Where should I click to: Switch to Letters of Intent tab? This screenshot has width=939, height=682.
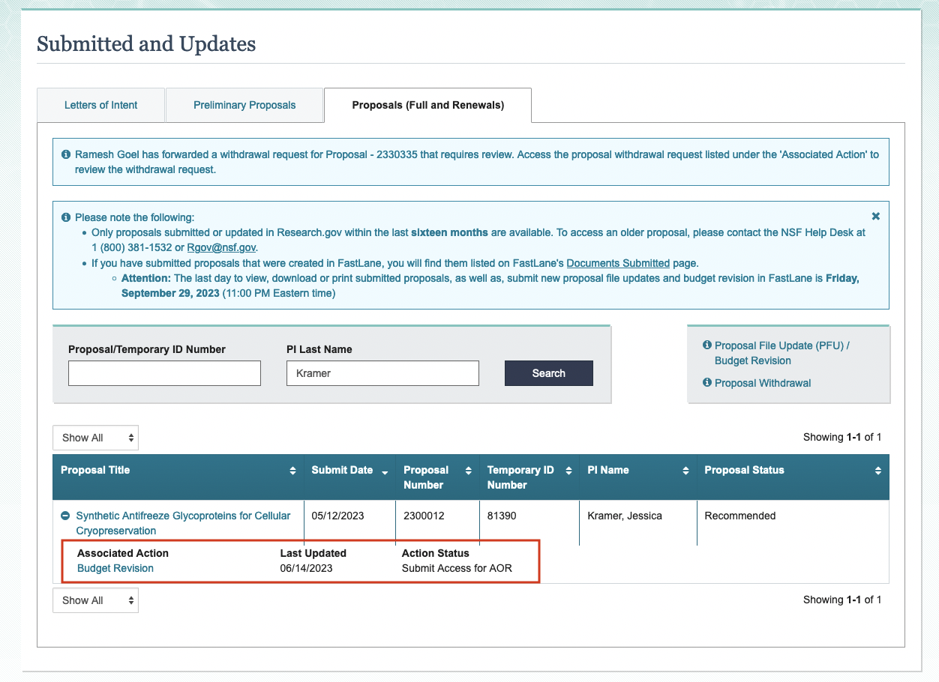point(100,105)
